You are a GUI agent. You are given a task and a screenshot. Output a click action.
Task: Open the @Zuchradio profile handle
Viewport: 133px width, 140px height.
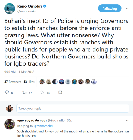tap(56, 120)
